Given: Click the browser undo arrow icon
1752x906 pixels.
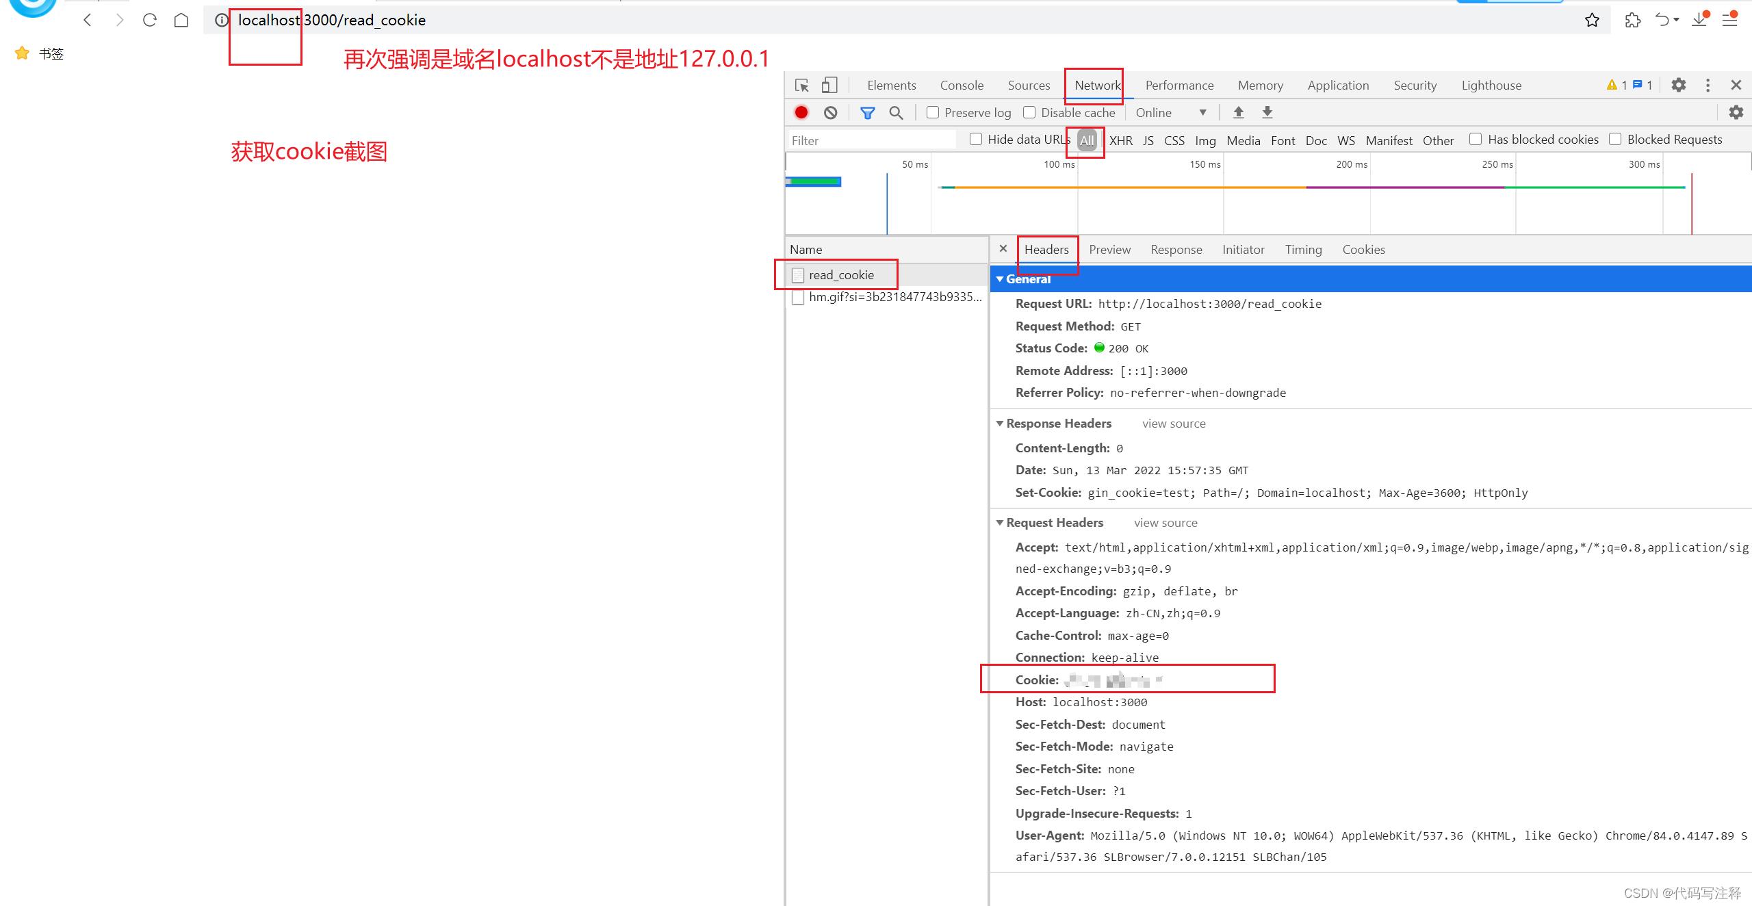Looking at the screenshot, I should point(1662,20).
